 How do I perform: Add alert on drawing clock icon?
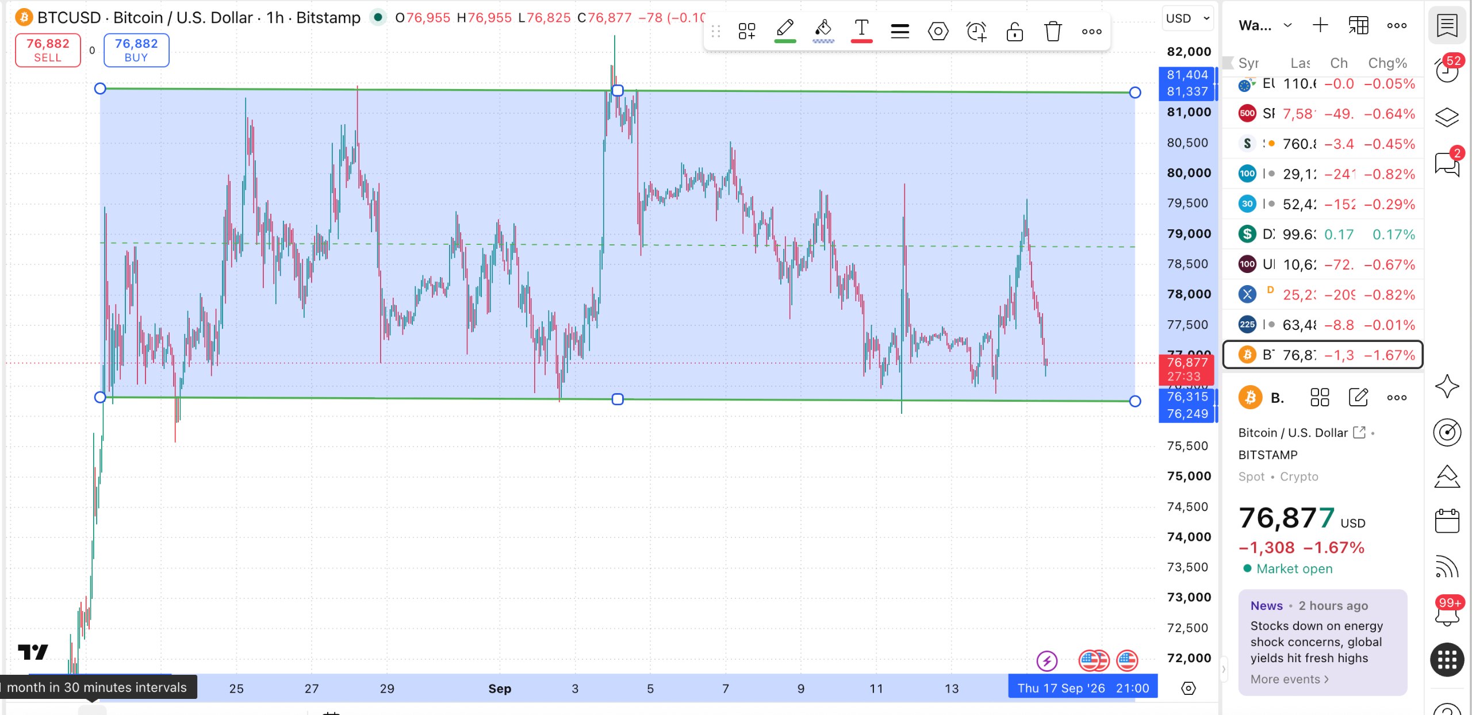click(976, 31)
